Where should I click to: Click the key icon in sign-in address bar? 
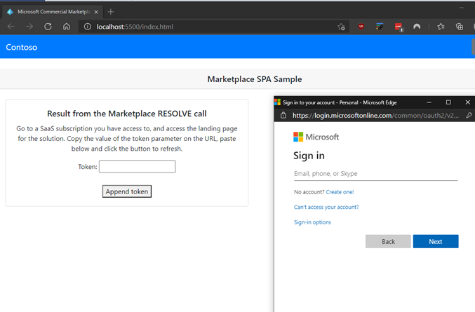(x=469, y=115)
